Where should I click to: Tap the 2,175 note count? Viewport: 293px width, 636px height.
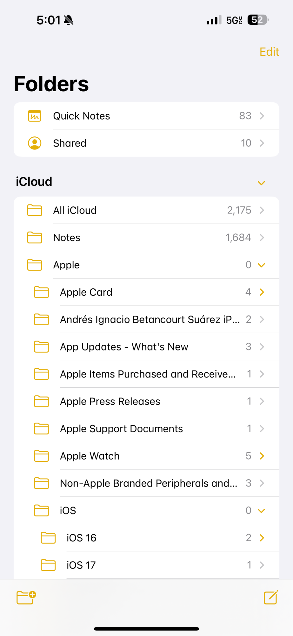(239, 210)
